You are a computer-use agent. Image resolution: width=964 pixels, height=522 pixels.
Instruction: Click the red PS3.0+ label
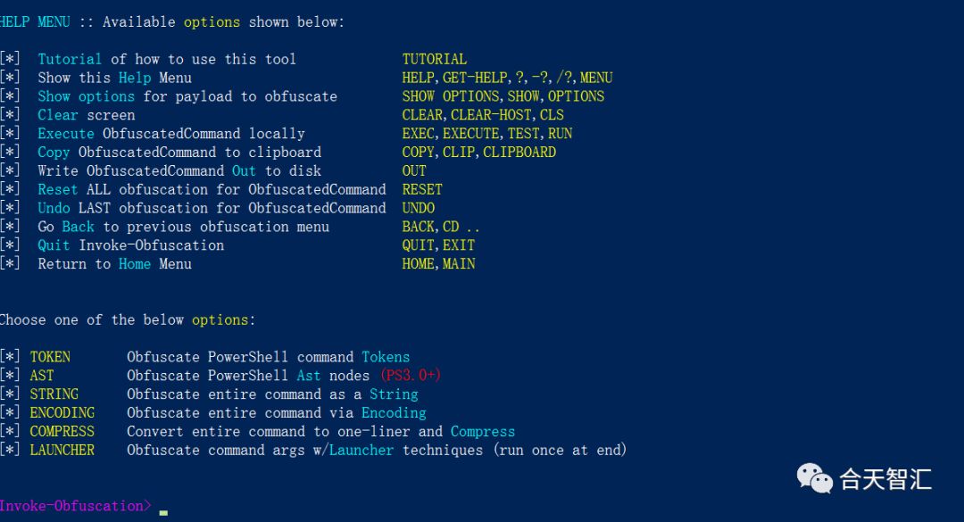(410, 375)
